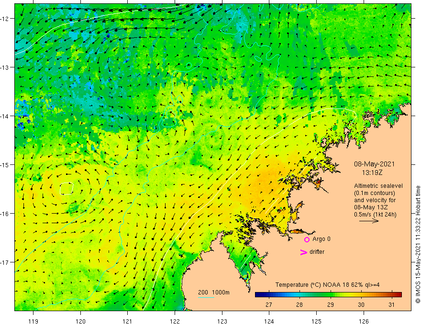421x325 pixels.
Task: Click the date text 08-May-2021
Action: (x=374, y=164)
